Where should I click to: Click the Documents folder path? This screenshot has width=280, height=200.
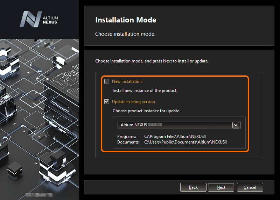pyautogui.click(x=185, y=142)
